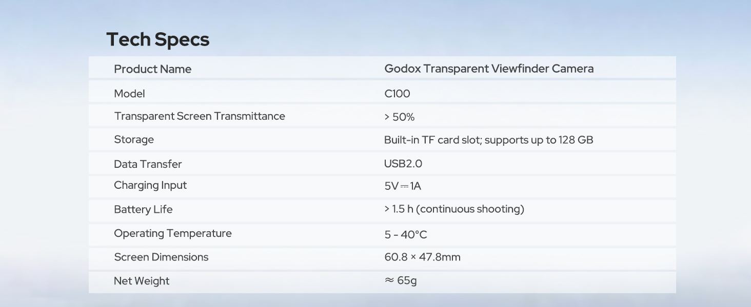Screen dimensions: 751x307
Task: Click the 5V 1A charging value
Action: (x=403, y=186)
